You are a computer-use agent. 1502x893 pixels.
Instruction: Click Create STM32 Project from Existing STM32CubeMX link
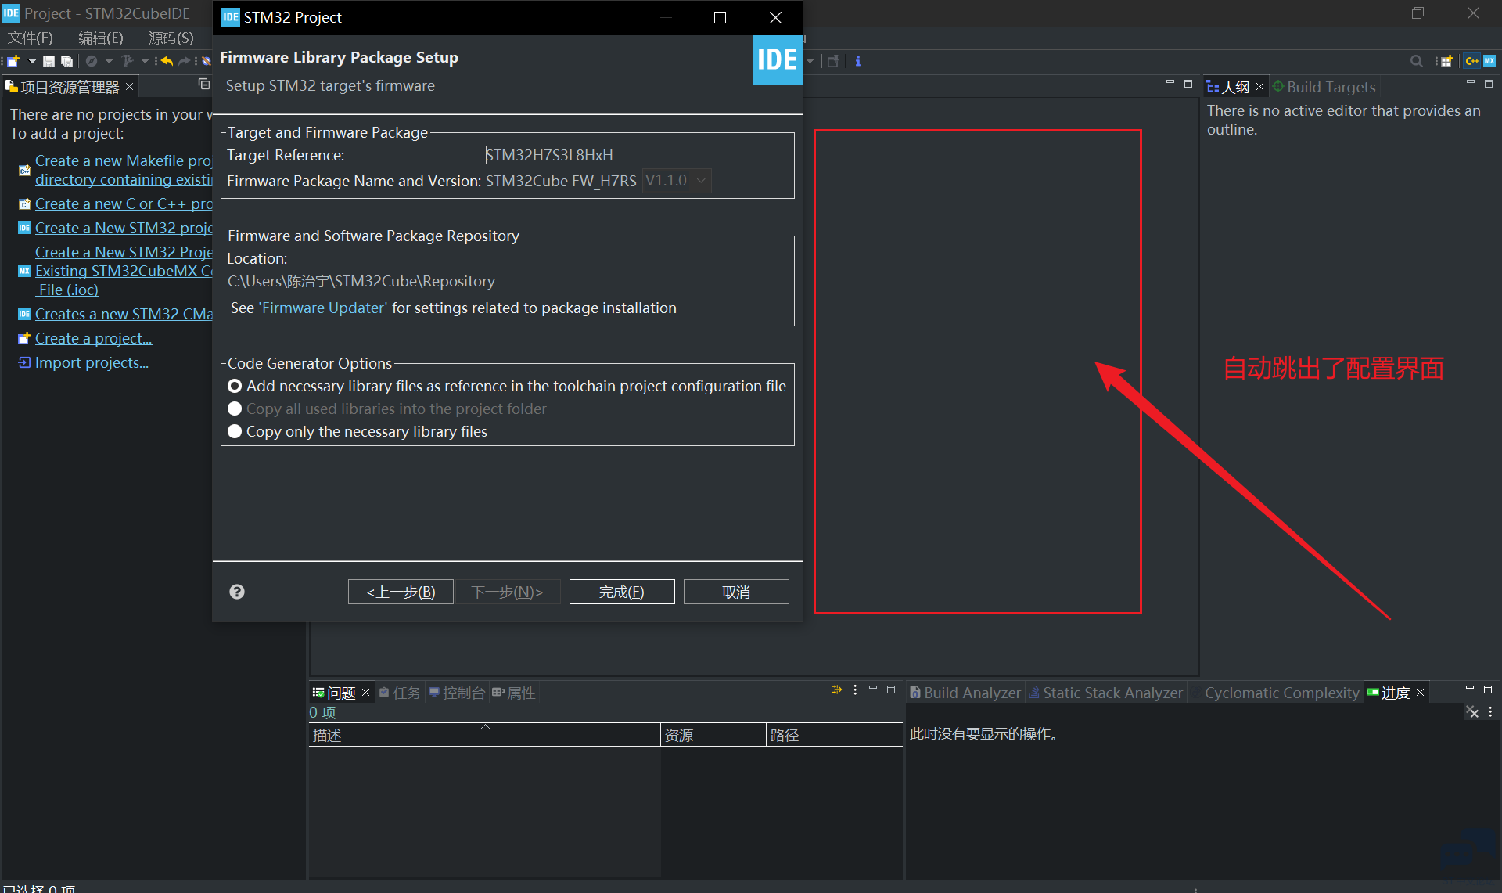click(x=123, y=271)
